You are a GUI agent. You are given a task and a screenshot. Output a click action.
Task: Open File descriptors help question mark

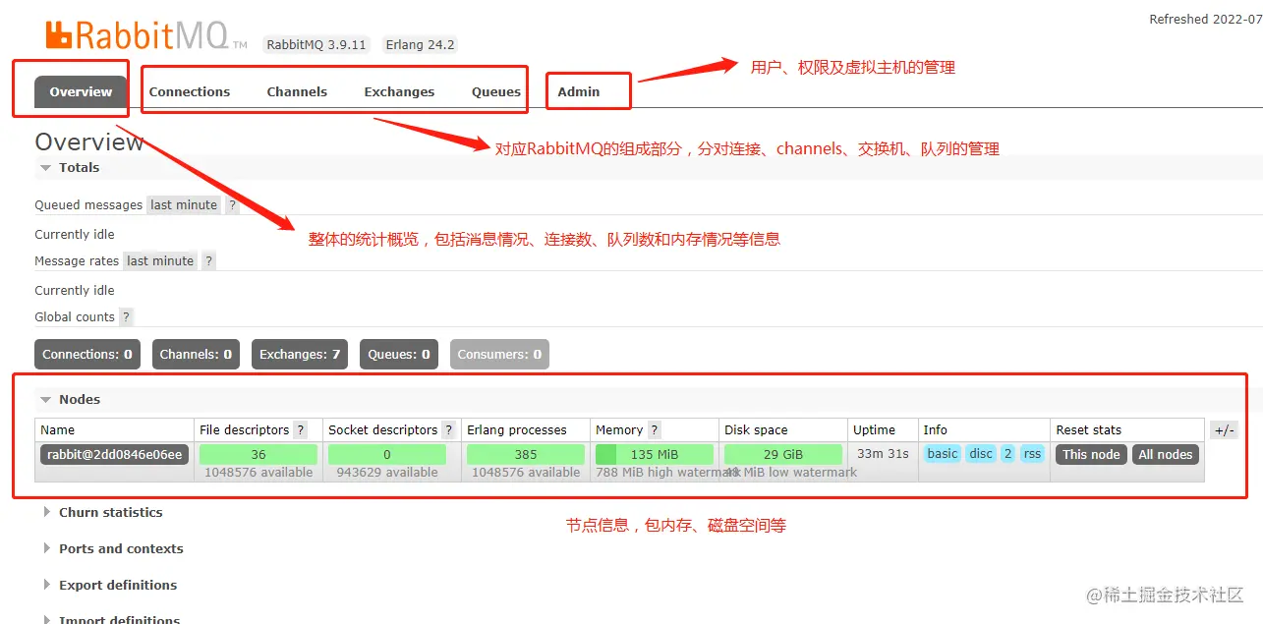[x=301, y=430]
